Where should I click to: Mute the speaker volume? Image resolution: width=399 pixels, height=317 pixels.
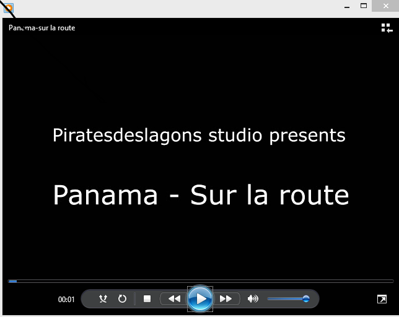pyautogui.click(x=253, y=299)
